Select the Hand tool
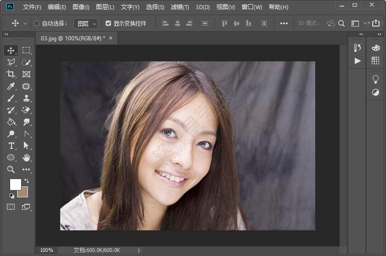The width and height of the screenshot is (386, 256). [x=26, y=158]
